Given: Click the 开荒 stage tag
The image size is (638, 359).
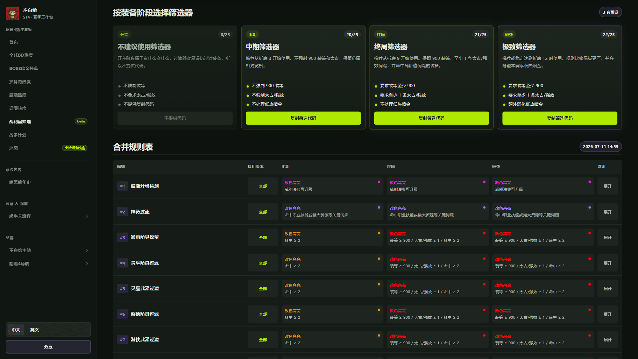Looking at the screenshot, I should coord(124,35).
